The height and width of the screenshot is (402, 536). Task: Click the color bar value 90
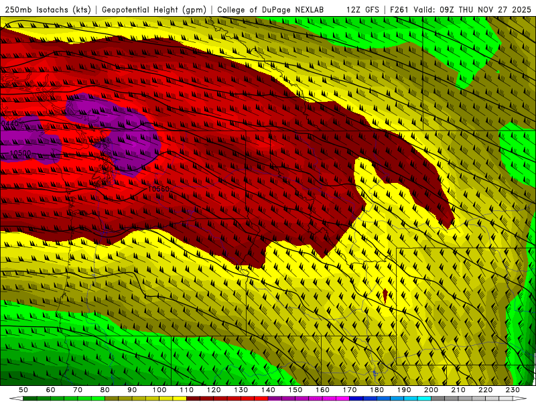click(x=132, y=390)
